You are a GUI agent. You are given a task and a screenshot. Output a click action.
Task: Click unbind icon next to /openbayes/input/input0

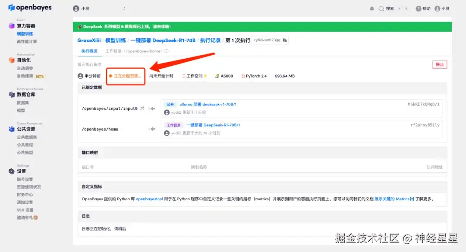142,109
